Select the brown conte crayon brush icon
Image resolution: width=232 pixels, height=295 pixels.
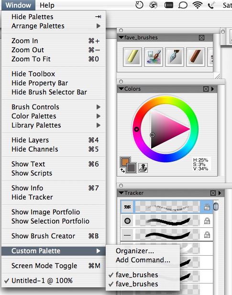tap(196, 57)
